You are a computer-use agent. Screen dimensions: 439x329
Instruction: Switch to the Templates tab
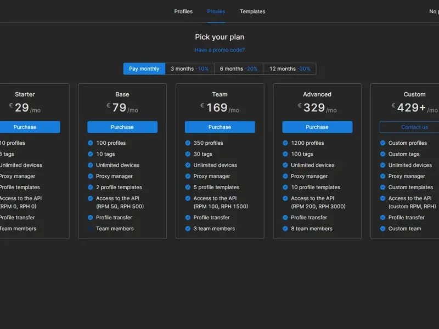point(252,12)
